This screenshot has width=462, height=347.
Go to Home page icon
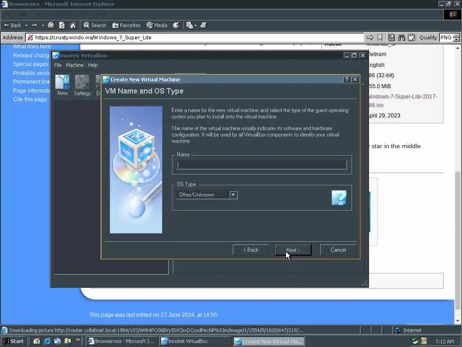click(x=73, y=25)
